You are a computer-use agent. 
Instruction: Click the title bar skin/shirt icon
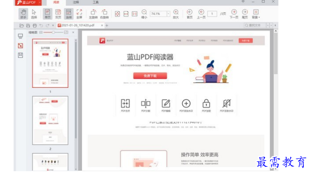coord(243,2)
